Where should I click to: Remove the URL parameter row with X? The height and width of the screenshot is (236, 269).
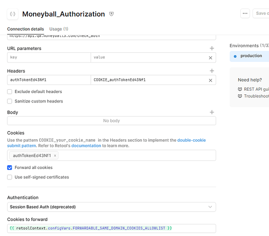(x=210, y=58)
